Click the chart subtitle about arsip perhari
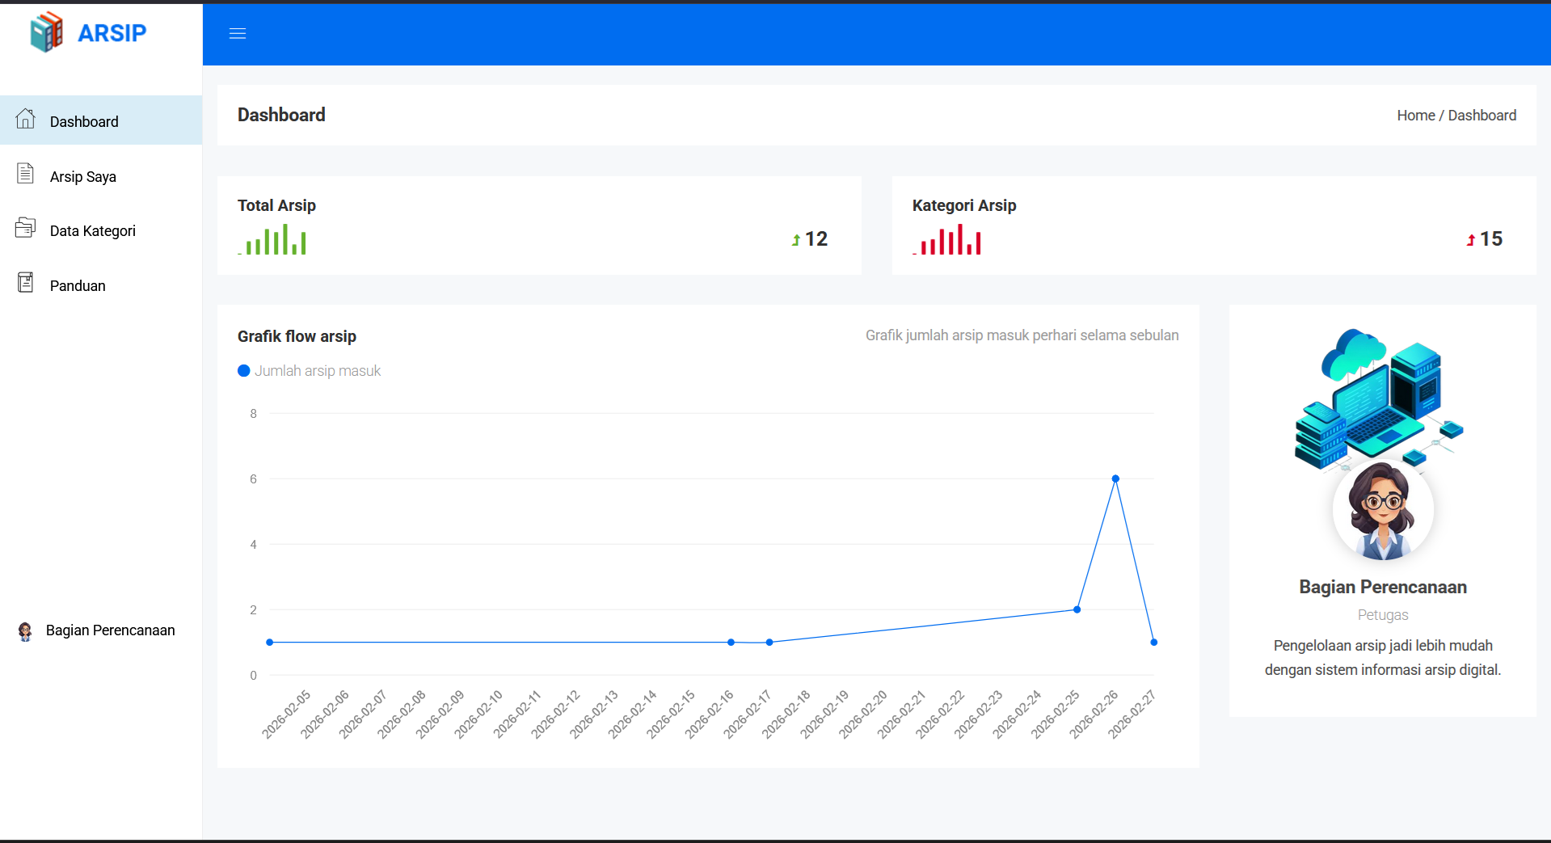The image size is (1551, 843). [1022, 335]
